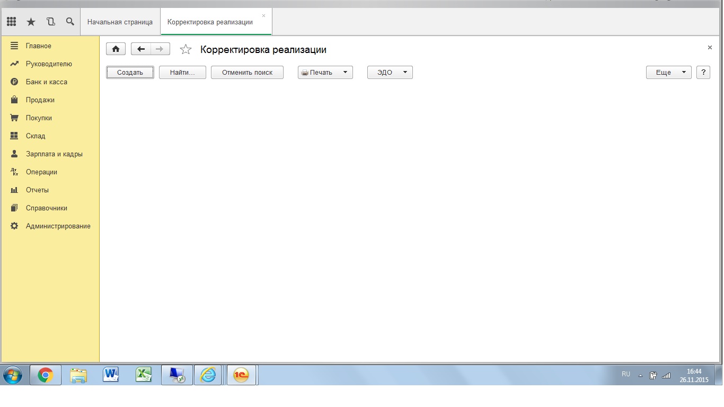This screenshot has width=724, height=407.
Task: Open the history icon in top panel
Action: [50, 22]
